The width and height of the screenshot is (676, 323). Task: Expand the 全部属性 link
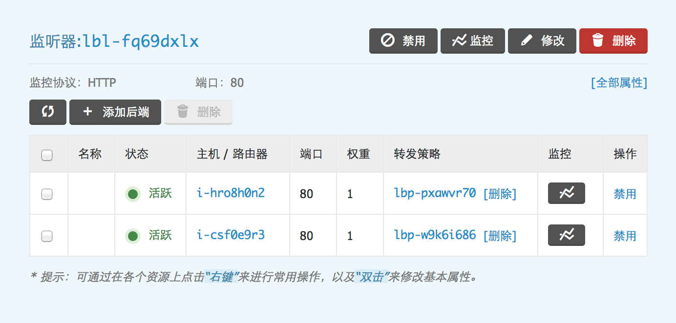(x=619, y=82)
